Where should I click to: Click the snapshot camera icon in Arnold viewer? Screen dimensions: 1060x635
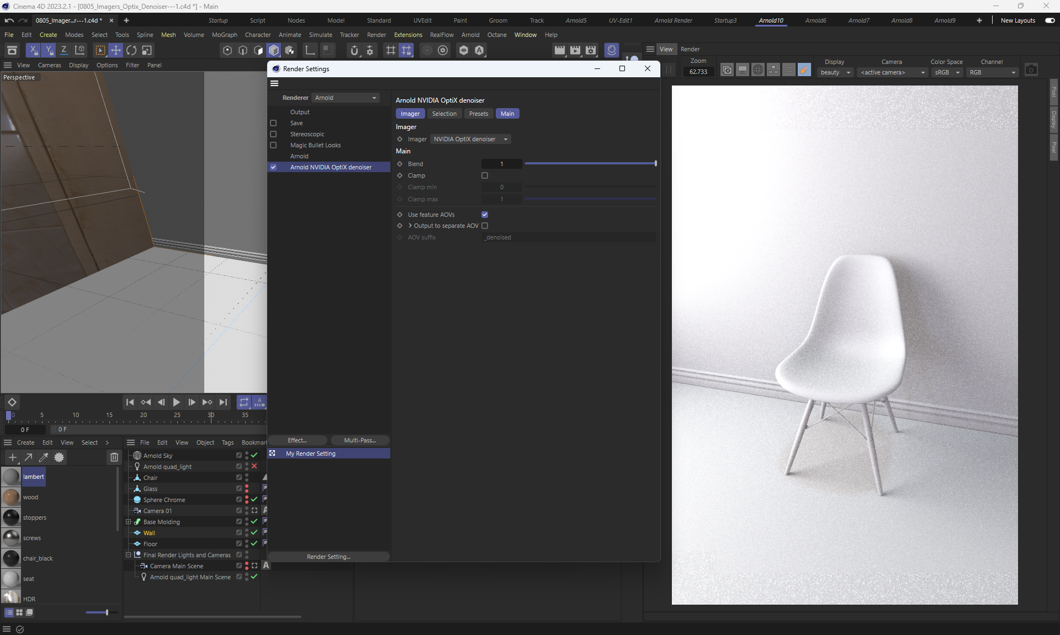(1031, 70)
